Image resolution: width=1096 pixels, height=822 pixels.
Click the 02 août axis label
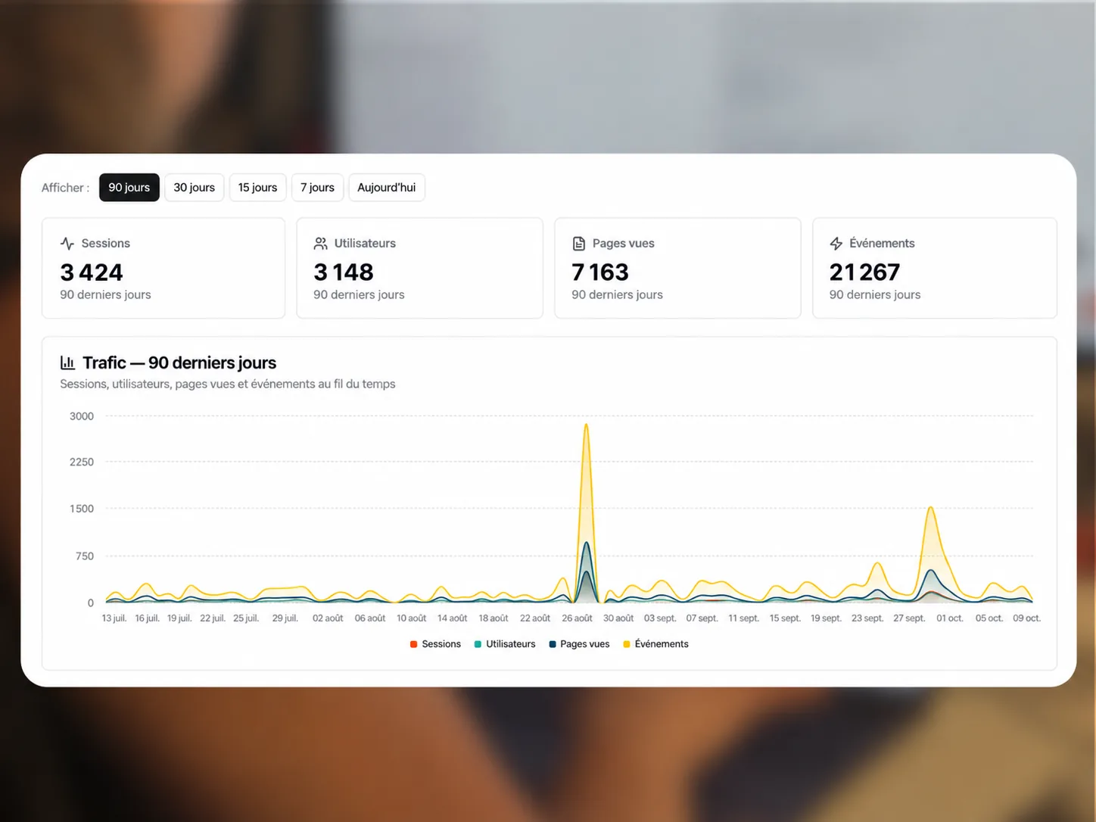coord(328,618)
